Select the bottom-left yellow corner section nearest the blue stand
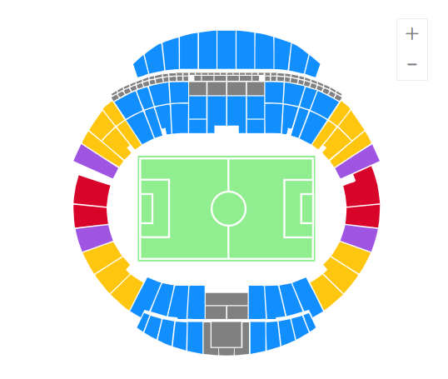This screenshot has width=448, height=379. click(127, 292)
